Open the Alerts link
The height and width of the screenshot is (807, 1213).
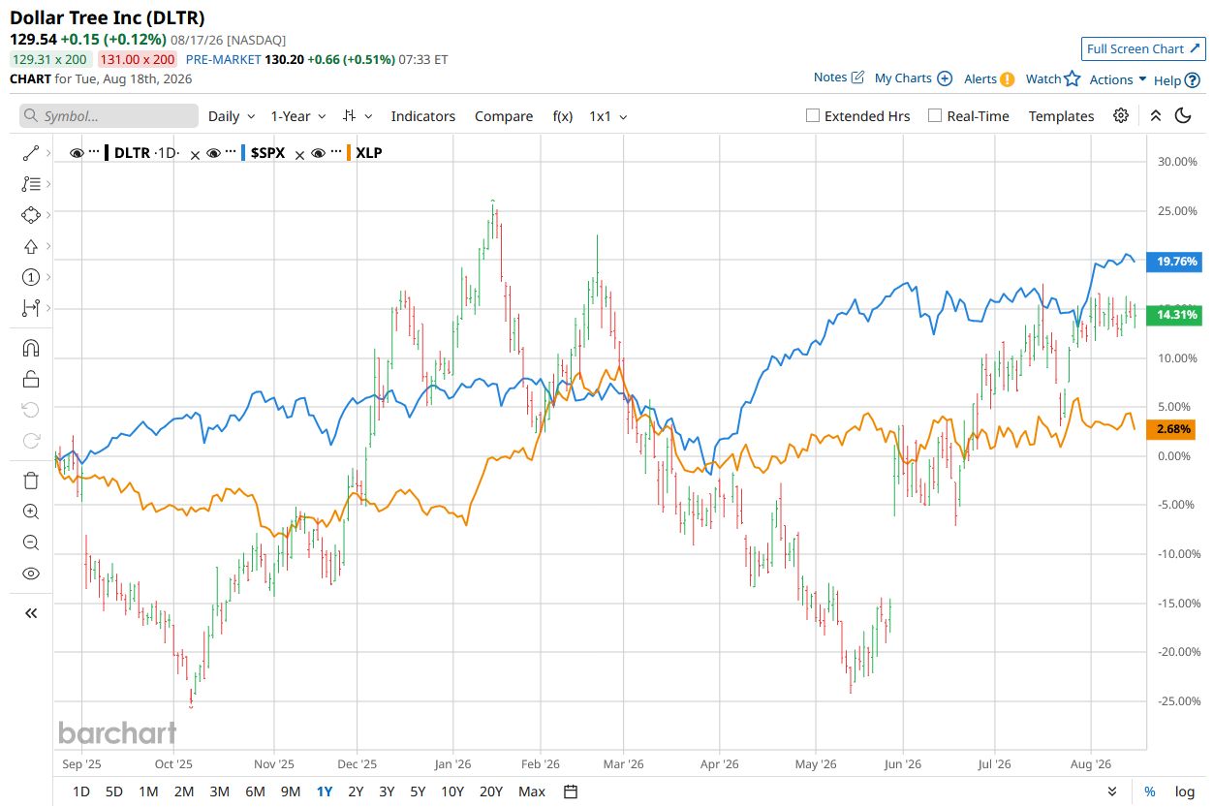[989, 79]
